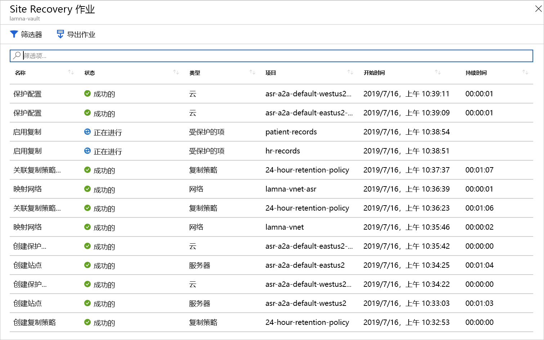Click in-progress icon for patient-records job
Viewport: 544px width, 340px height.
pos(87,132)
